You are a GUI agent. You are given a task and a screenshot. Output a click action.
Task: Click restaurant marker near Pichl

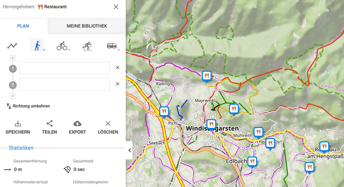(163, 111)
